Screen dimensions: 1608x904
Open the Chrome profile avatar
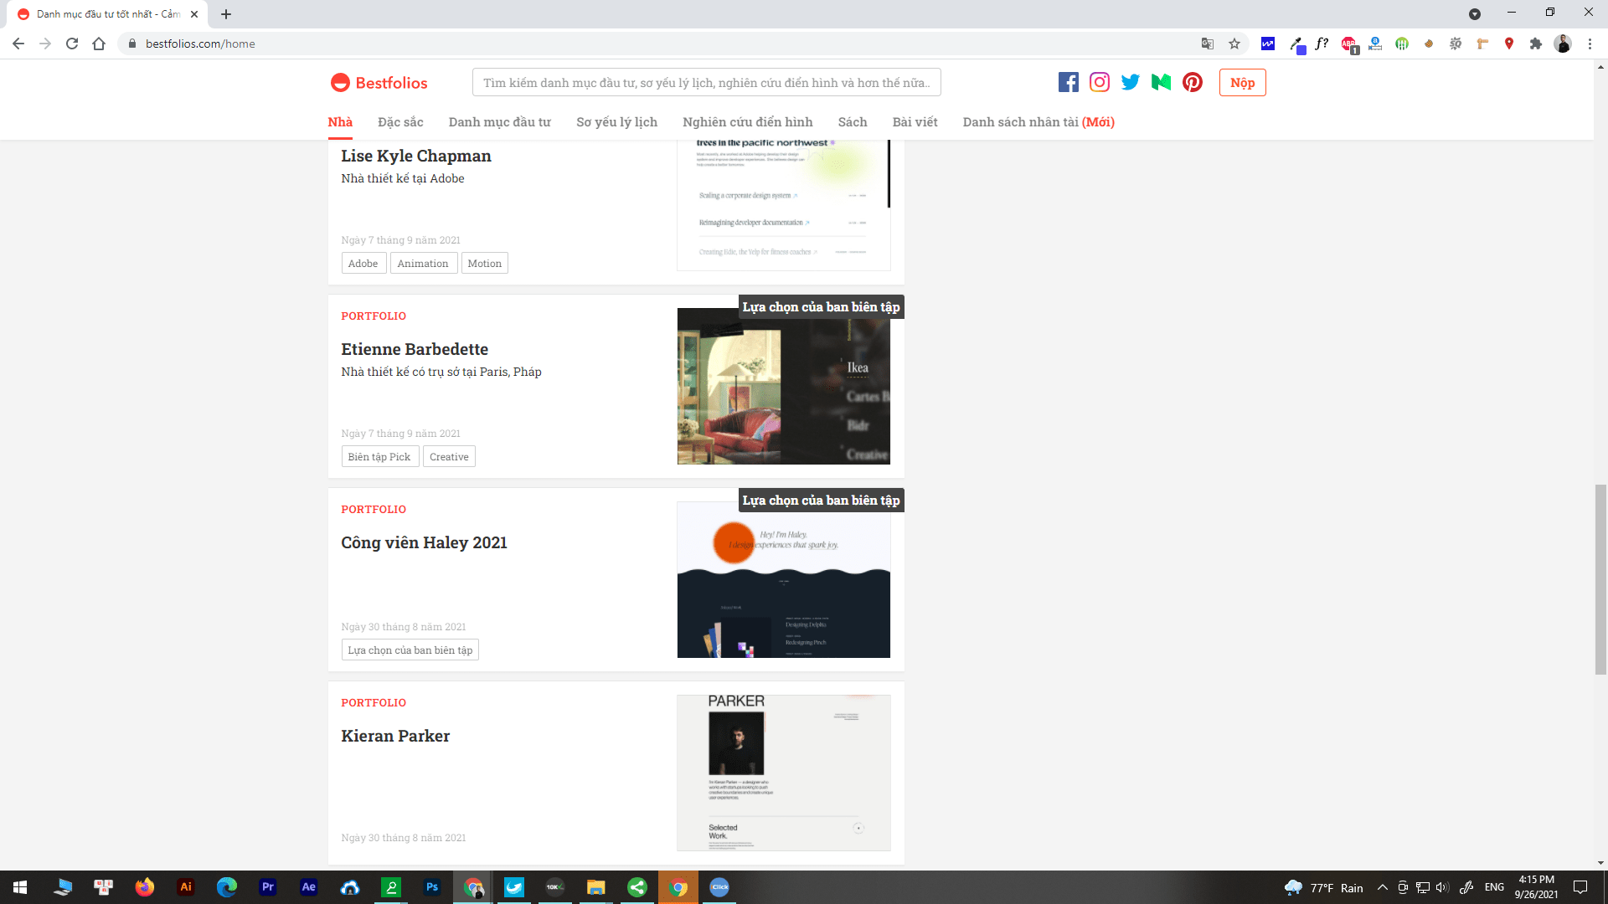(x=1563, y=44)
